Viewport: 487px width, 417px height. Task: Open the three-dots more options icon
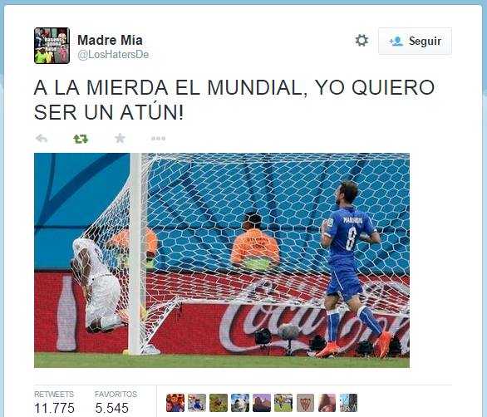[158, 139]
